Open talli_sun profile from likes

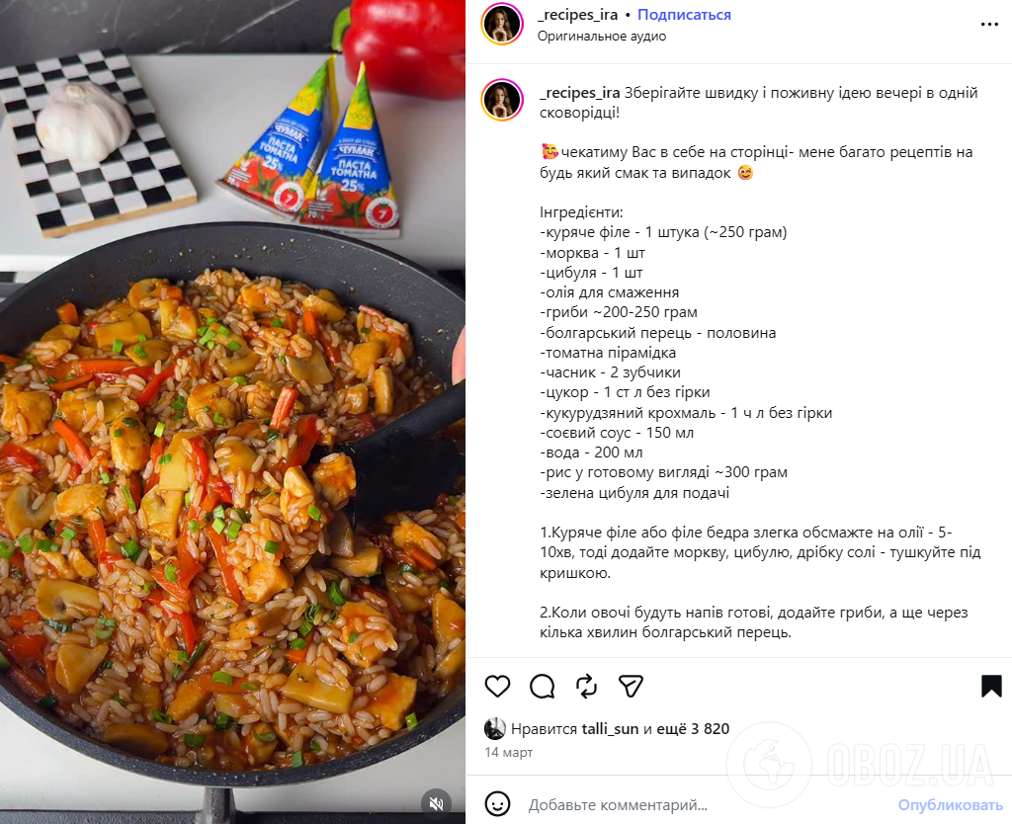610,729
